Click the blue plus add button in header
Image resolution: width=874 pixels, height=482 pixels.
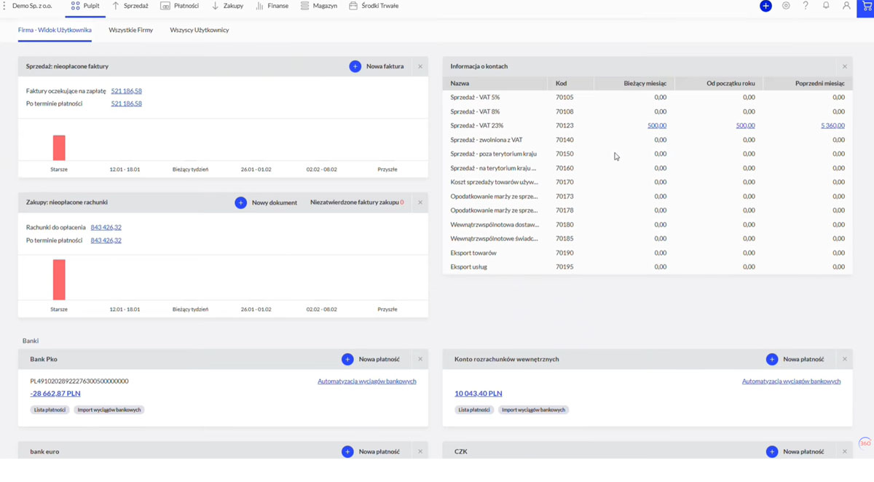coord(765,6)
